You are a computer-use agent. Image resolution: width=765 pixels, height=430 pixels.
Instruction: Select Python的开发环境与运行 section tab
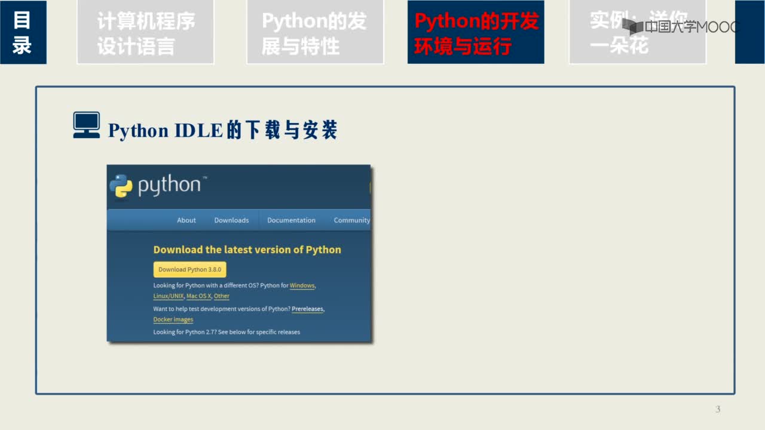coord(476,32)
